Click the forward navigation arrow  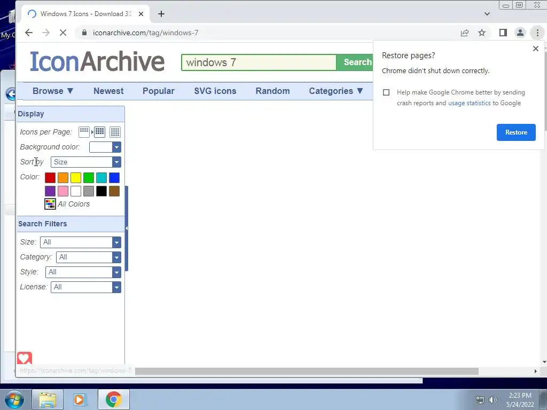pyautogui.click(x=46, y=33)
